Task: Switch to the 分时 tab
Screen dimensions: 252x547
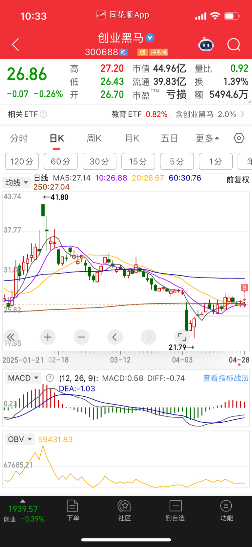Action: 19,138
